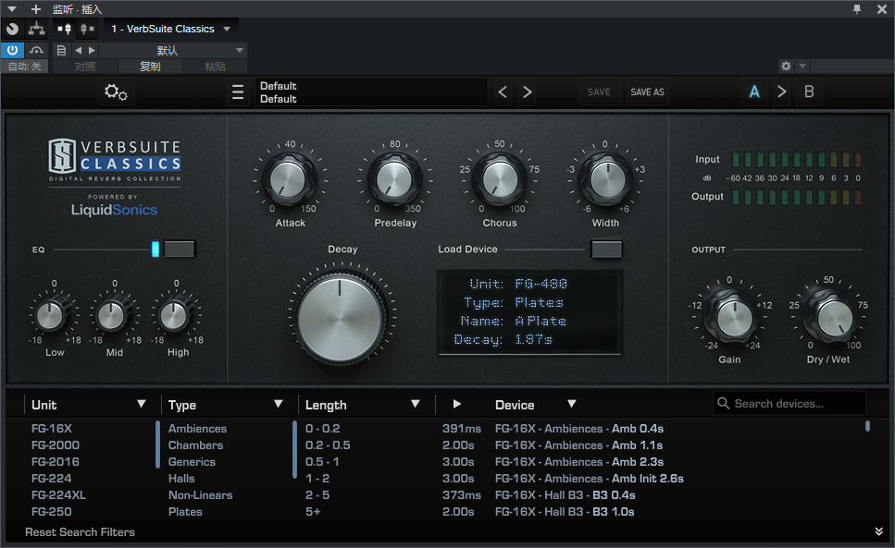Open the title bar dropdown triangle

tap(11, 9)
